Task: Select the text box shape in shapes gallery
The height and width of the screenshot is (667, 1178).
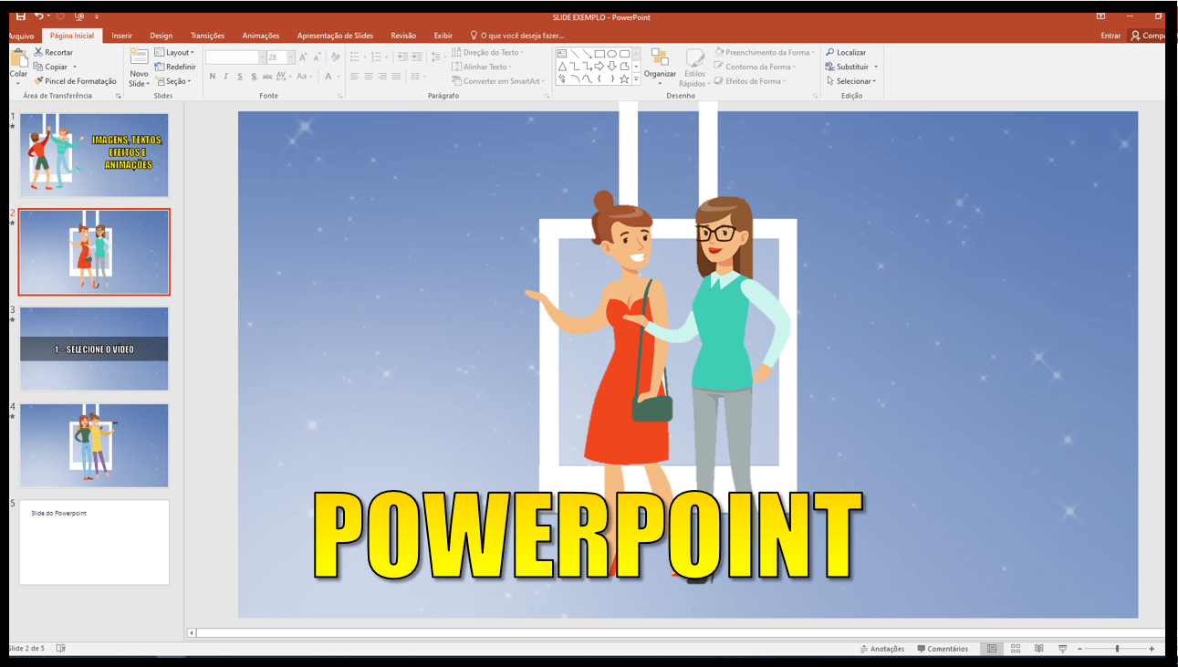Action: 562,54
